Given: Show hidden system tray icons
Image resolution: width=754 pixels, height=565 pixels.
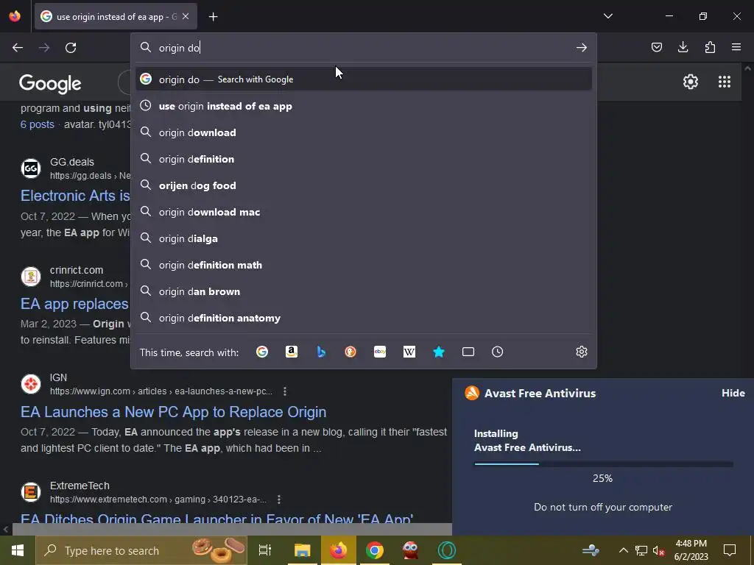Looking at the screenshot, I should point(623,550).
